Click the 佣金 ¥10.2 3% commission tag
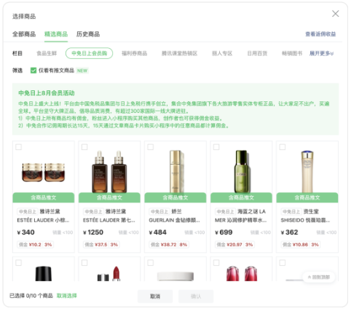This screenshot has width=351, height=311. 35,245
